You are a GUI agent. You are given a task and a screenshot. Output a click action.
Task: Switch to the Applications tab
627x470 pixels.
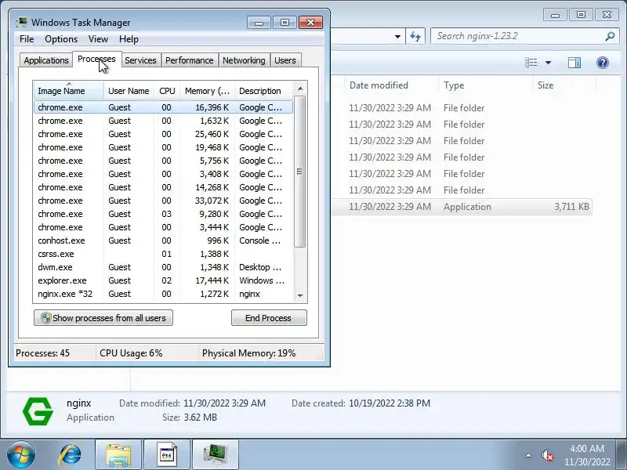point(46,60)
